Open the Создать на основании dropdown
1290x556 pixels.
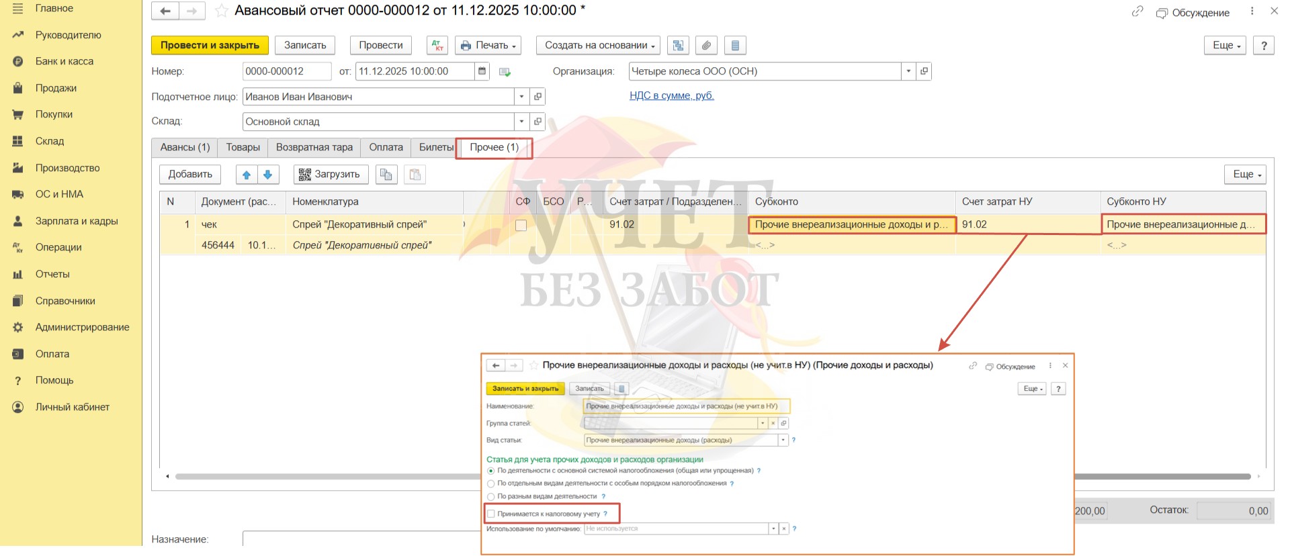(599, 45)
